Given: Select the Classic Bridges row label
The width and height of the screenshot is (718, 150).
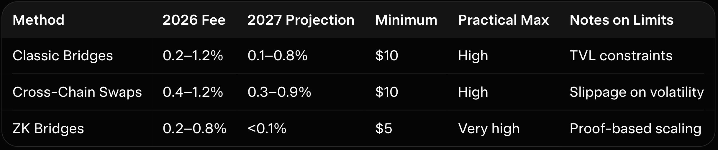Looking at the screenshot, I should 63,56.
